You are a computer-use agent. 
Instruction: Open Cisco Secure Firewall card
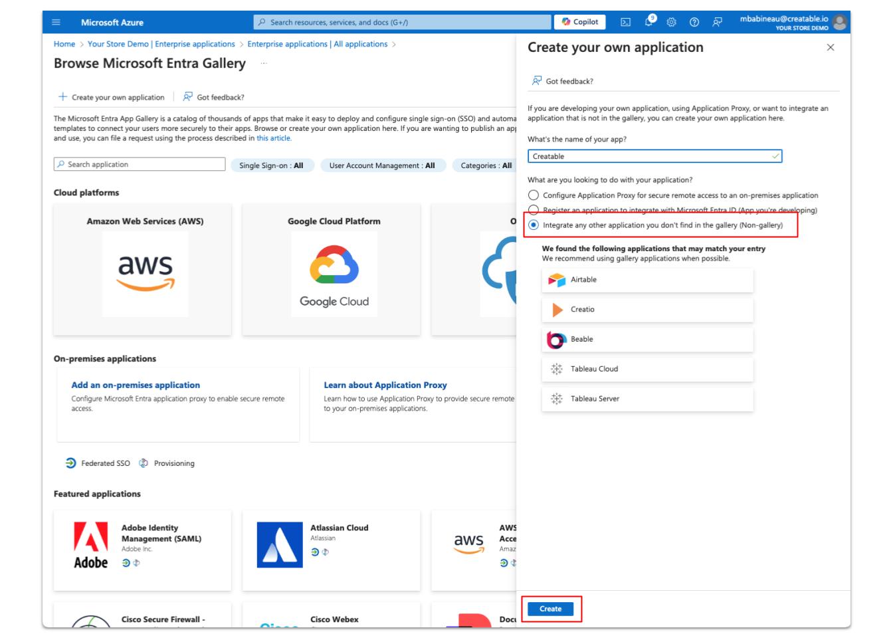tap(142, 615)
